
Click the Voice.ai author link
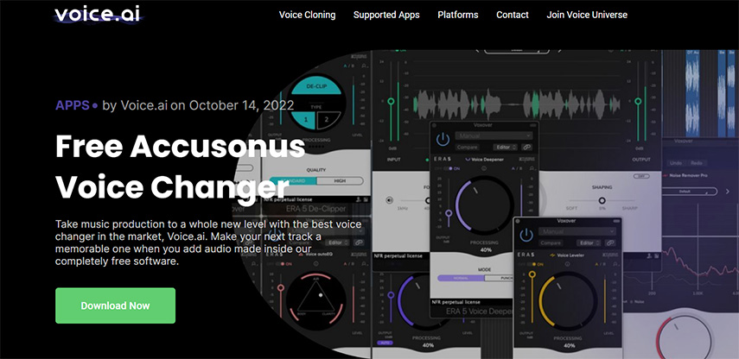tap(144, 105)
